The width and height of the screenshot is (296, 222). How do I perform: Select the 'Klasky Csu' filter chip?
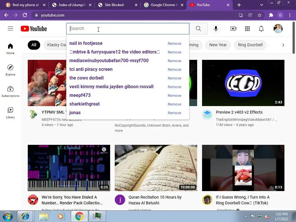pos(55,45)
